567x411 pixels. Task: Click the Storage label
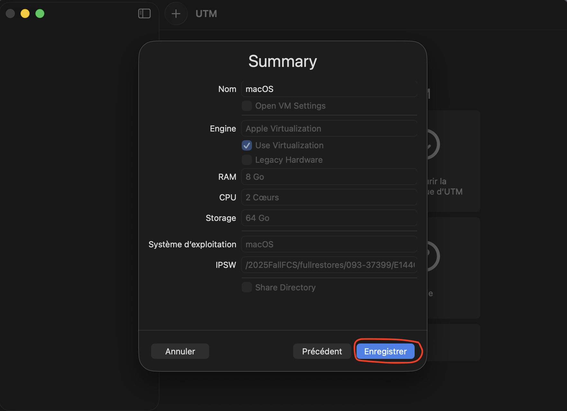221,218
